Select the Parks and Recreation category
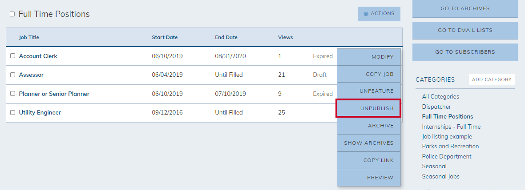The image size is (525, 190). [x=450, y=146]
